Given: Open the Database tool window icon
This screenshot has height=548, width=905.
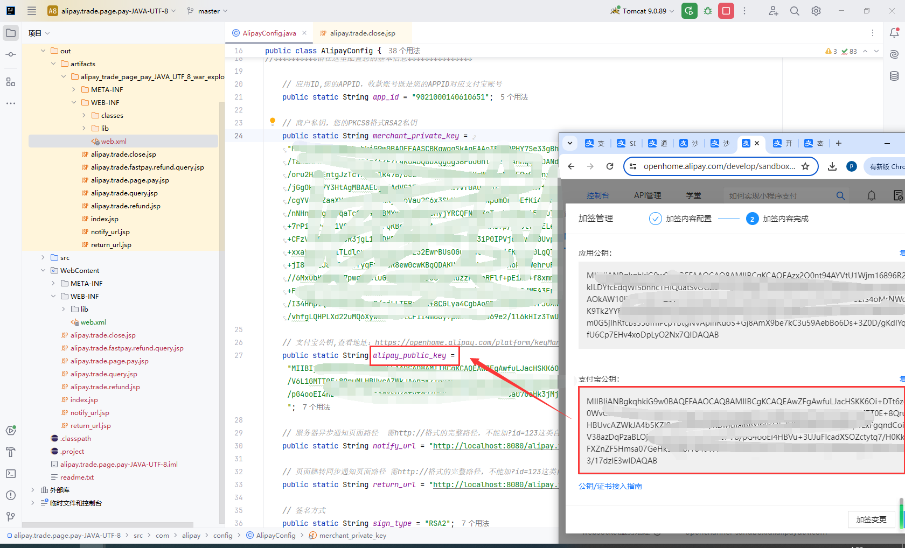Looking at the screenshot, I should pos(894,76).
